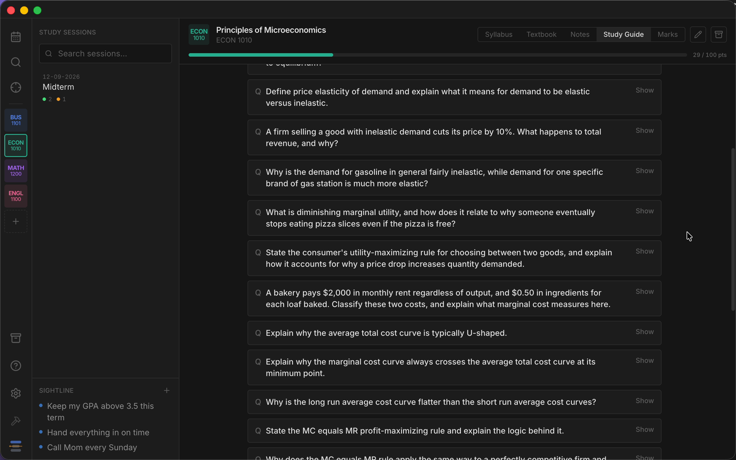Show answer for long run average cost question

645,401
